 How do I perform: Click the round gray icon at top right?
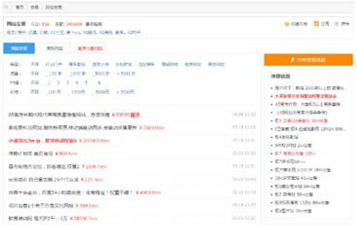[336, 24]
